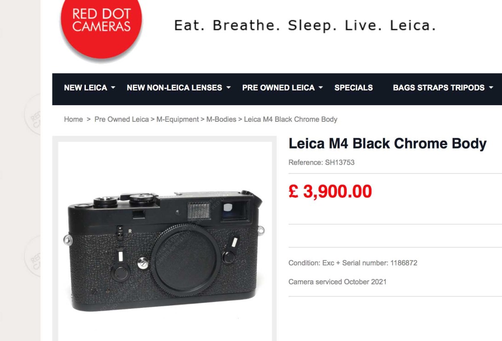
Task: Expand the Pre Owned Leica dropdown arrow
Action: [x=320, y=87]
